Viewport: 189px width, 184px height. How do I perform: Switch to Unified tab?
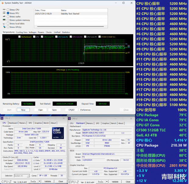click(x=57, y=32)
